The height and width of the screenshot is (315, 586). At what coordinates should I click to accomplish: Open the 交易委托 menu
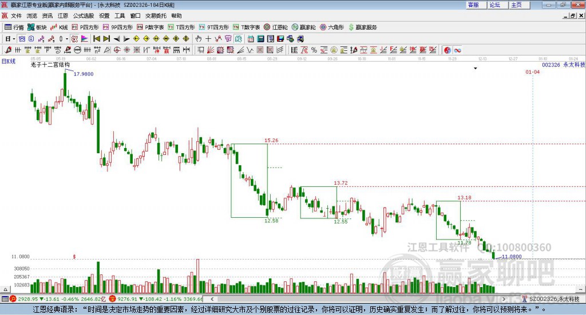[x=156, y=15]
